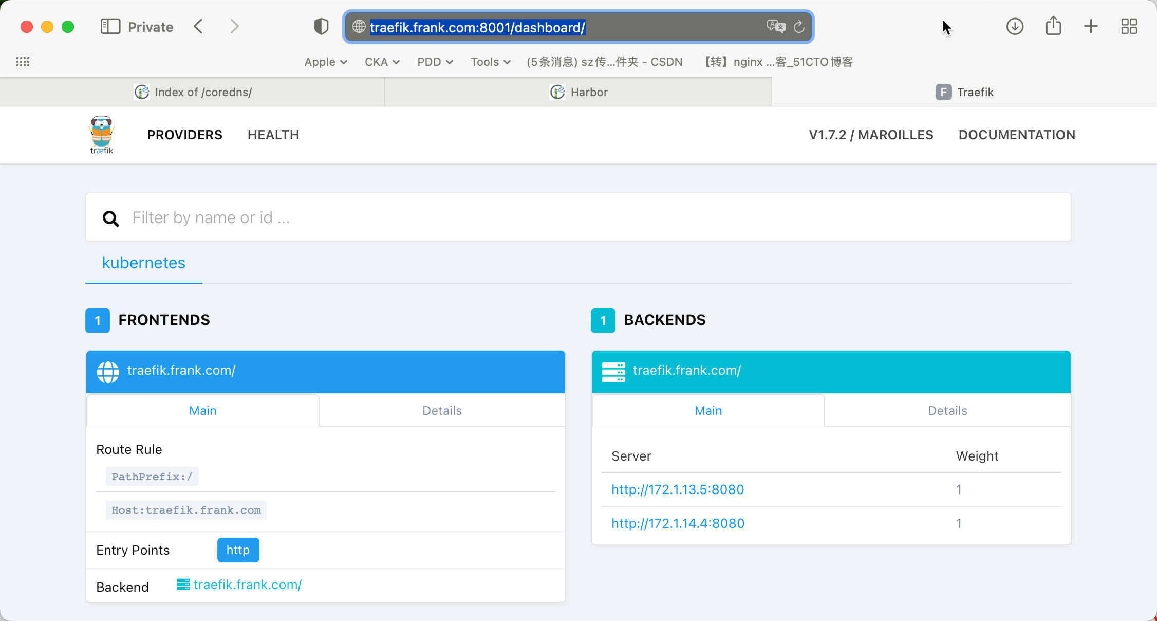This screenshot has height=621, width=1157.
Task: Open the PROVIDERS nav item
Action: (184, 135)
